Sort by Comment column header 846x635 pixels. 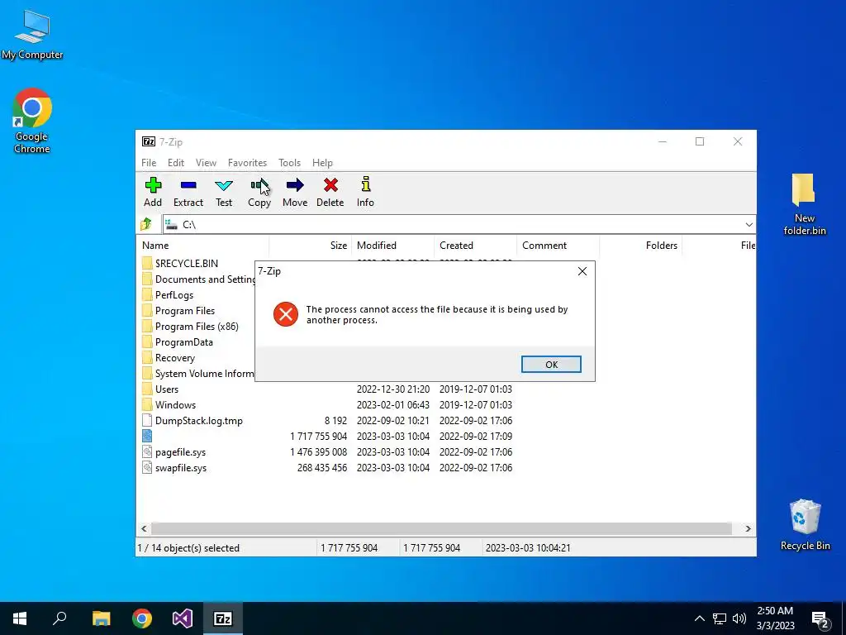tap(558, 245)
